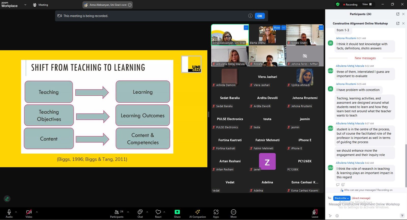Image resolution: width=407 pixels, height=220 pixels.
Task: Expand audio settings arrow beside Audio
Action: pos(16,212)
